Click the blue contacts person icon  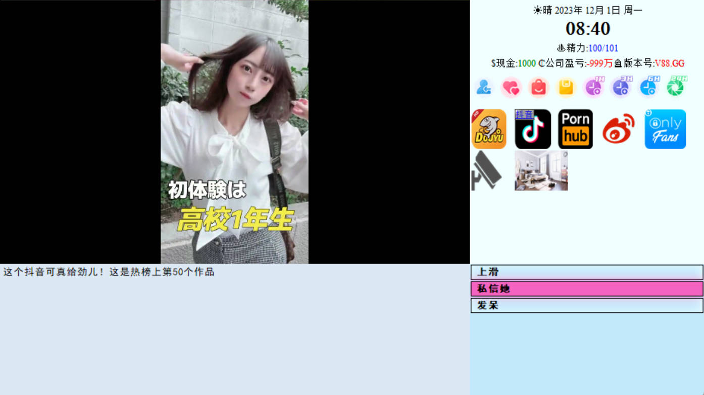tap(484, 87)
